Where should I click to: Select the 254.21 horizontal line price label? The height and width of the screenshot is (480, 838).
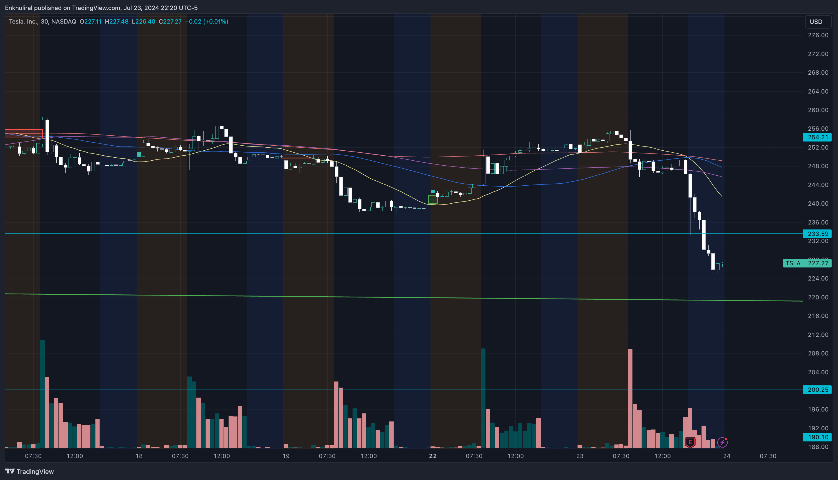click(x=817, y=137)
